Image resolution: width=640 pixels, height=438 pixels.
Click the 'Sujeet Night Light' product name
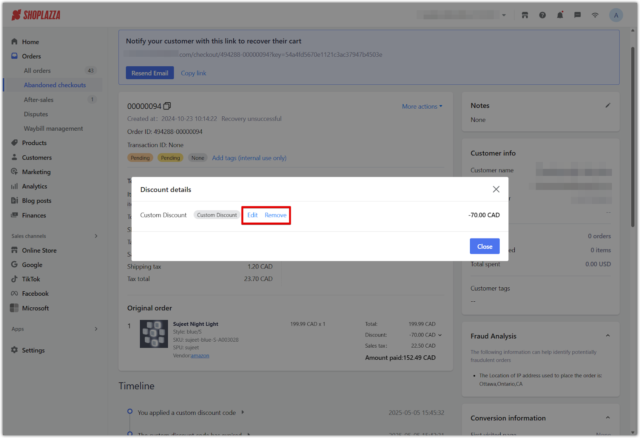[x=196, y=324]
